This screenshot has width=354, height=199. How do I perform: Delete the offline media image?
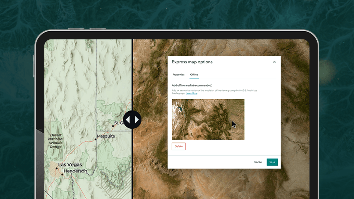[179, 146]
